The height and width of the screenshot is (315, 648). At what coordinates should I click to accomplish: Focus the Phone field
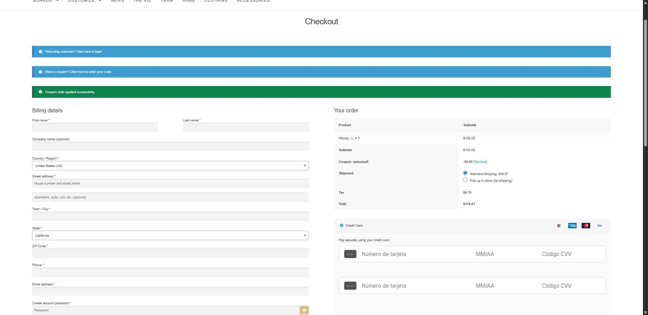[170, 273]
